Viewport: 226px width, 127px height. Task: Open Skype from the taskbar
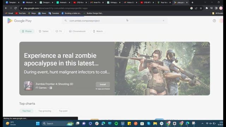[149, 123]
